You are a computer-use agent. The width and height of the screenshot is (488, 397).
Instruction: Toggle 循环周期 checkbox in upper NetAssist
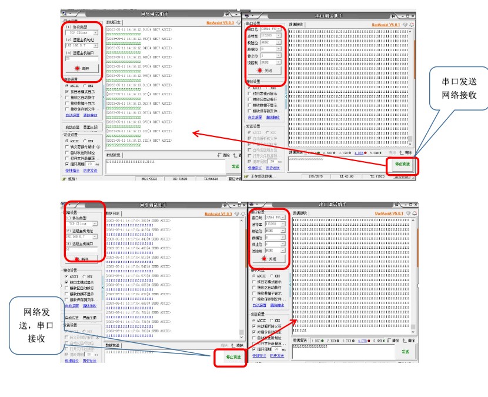tap(67, 164)
